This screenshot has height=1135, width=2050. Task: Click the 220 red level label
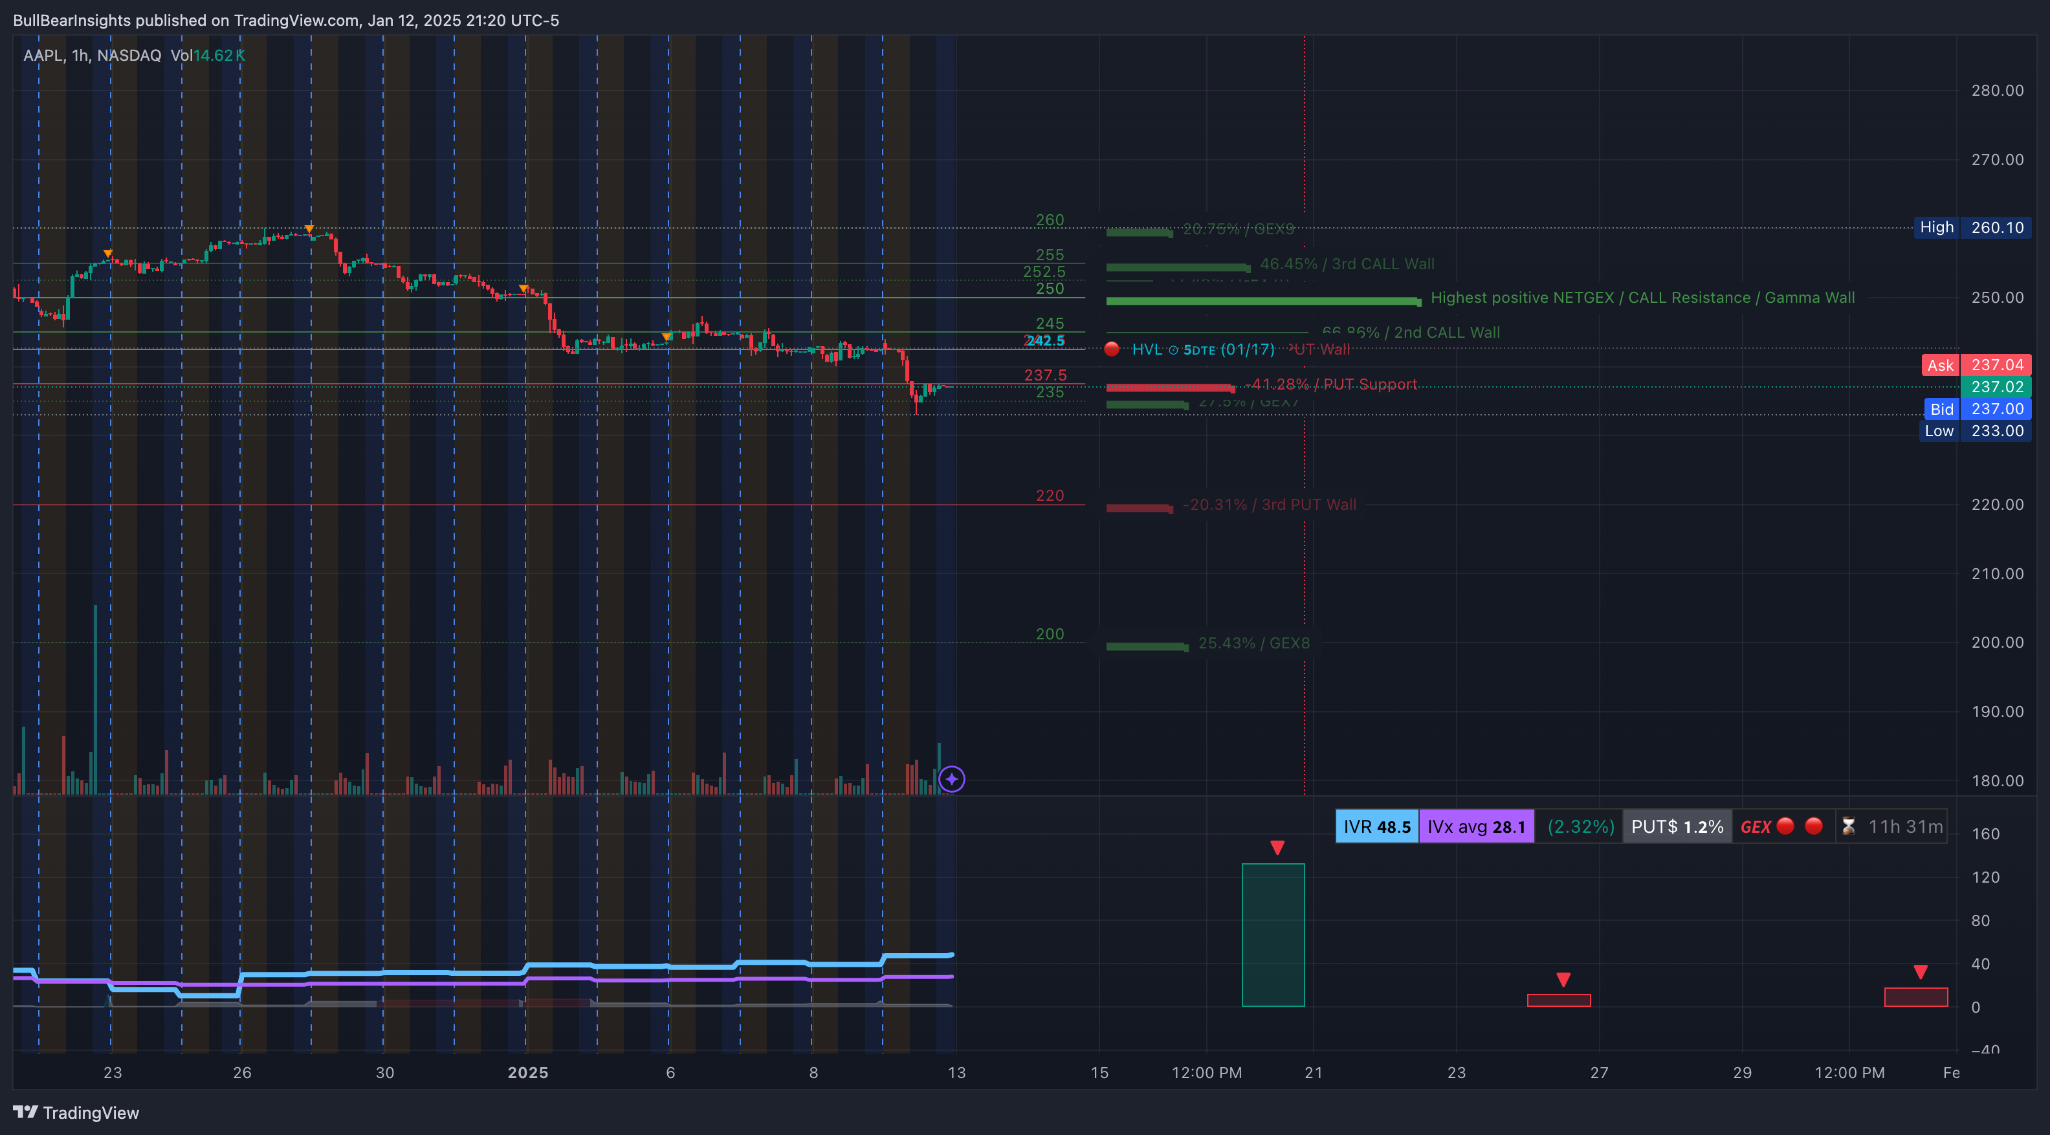(1050, 495)
